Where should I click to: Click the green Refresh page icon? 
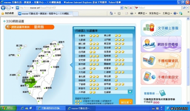pyautogui.click(x=126, y=8)
